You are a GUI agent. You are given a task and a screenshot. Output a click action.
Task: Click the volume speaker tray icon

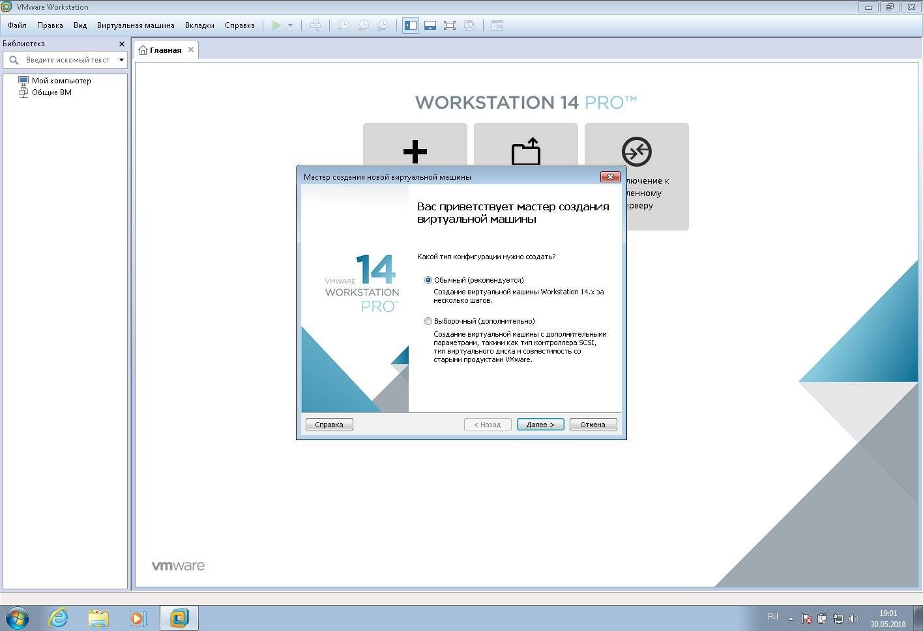coord(854,619)
